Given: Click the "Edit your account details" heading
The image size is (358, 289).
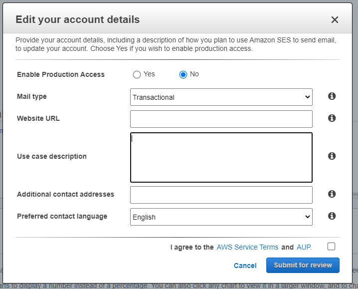Looking at the screenshot, I should click(x=78, y=20).
